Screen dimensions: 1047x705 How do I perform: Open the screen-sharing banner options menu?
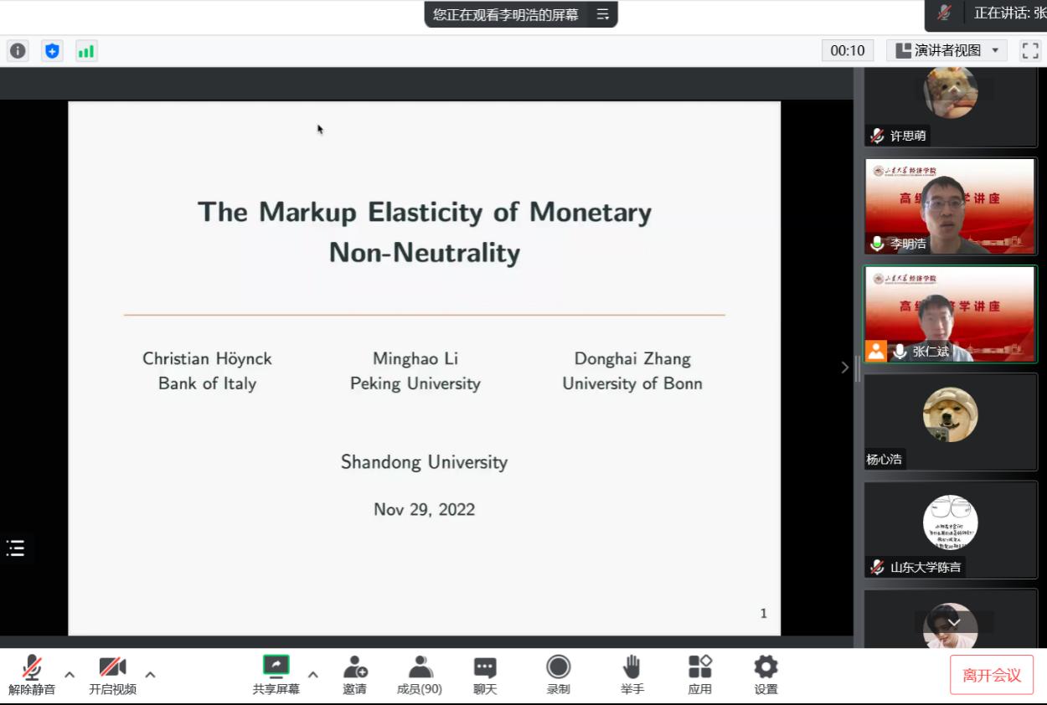pyautogui.click(x=602, y=14)
